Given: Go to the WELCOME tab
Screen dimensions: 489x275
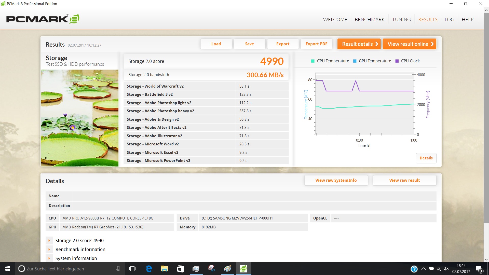Looking at the screenshot, I should pos(335,19).
